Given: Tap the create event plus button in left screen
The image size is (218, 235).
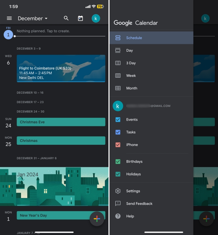Looking at the screenshot, I should coord(97,219).
